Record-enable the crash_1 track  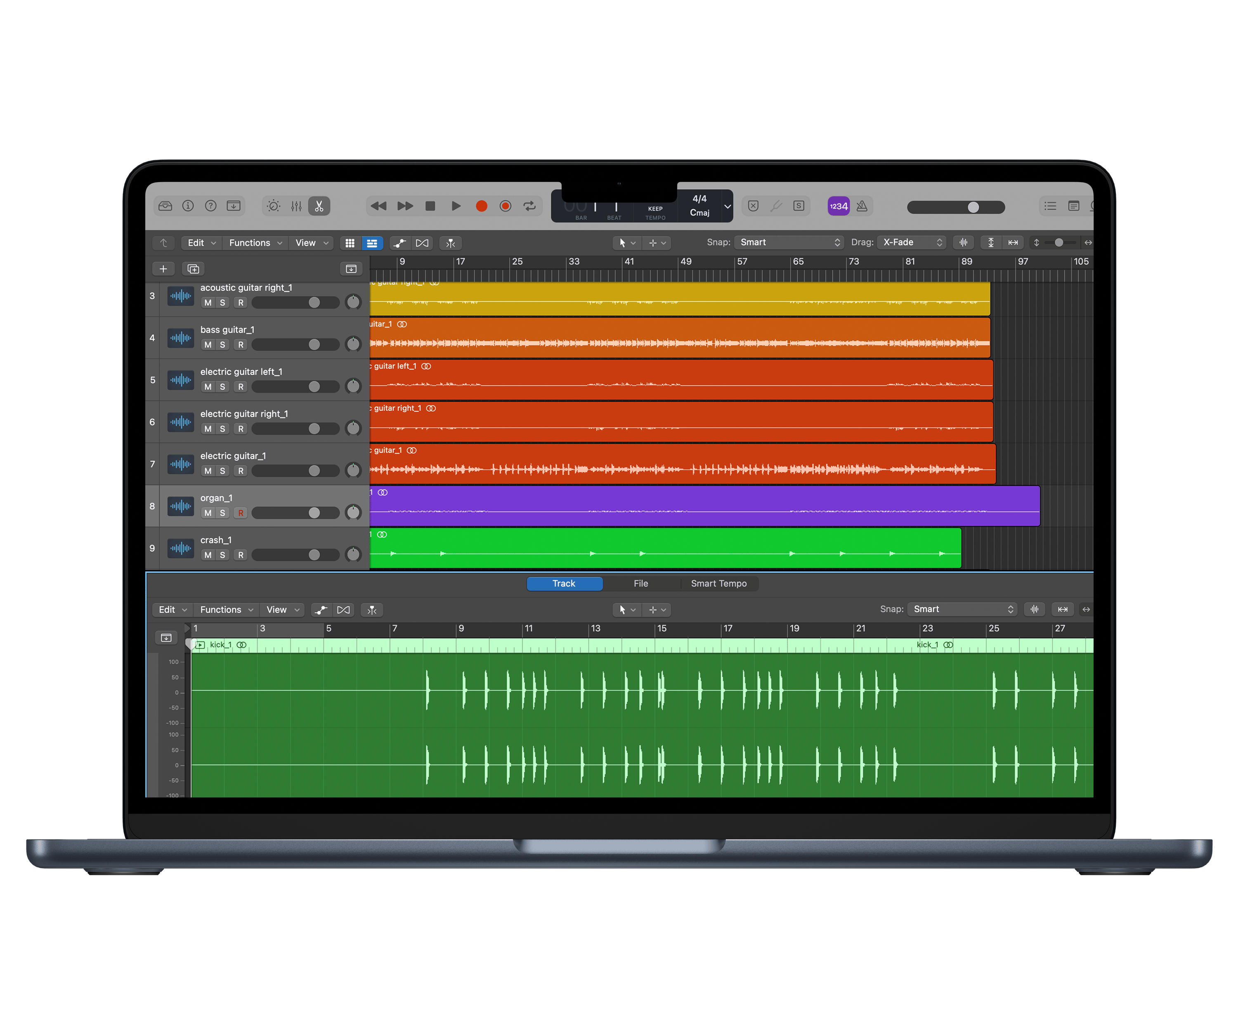click(x=240, y=555)
